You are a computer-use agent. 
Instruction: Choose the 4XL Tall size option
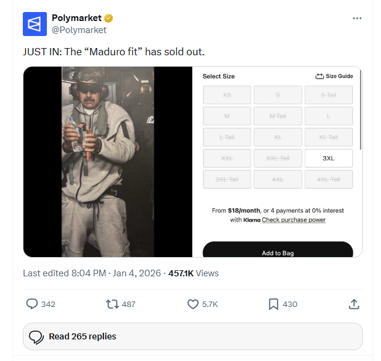click(x=328, y=179)
